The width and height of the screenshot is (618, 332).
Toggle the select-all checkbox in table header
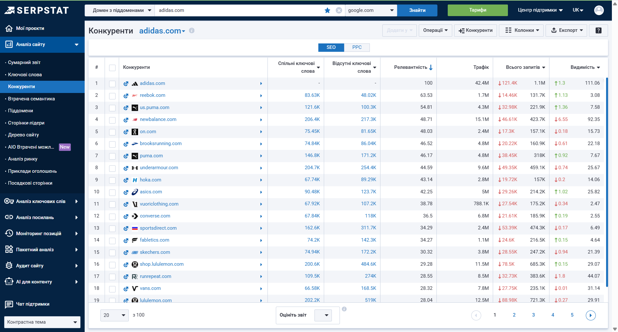[x=112, y=68]
